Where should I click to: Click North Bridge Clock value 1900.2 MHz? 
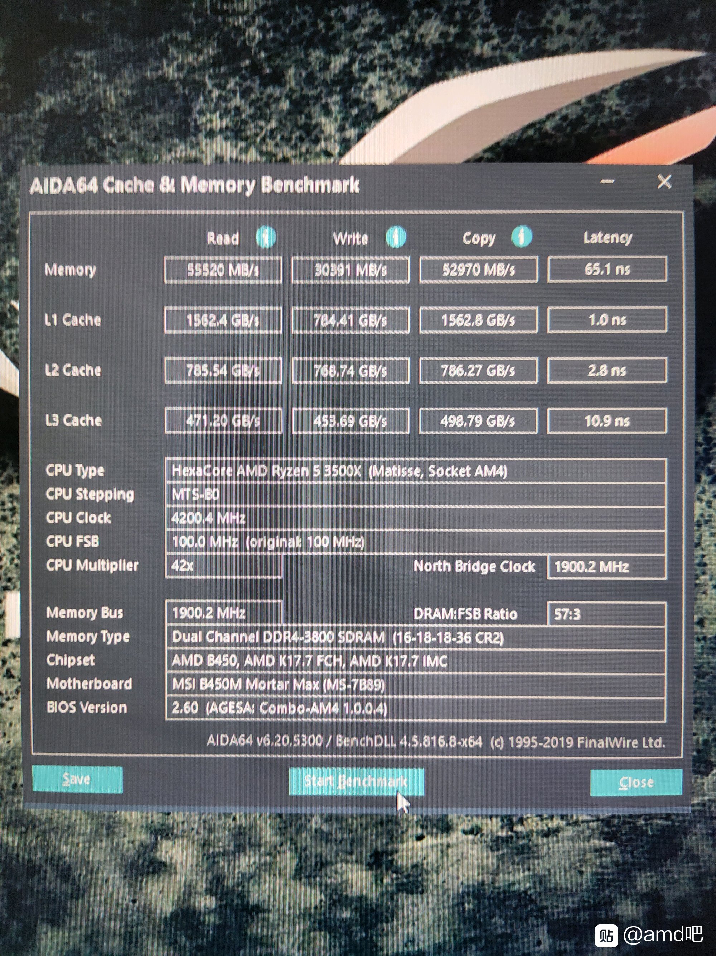(x=607, y=567)
